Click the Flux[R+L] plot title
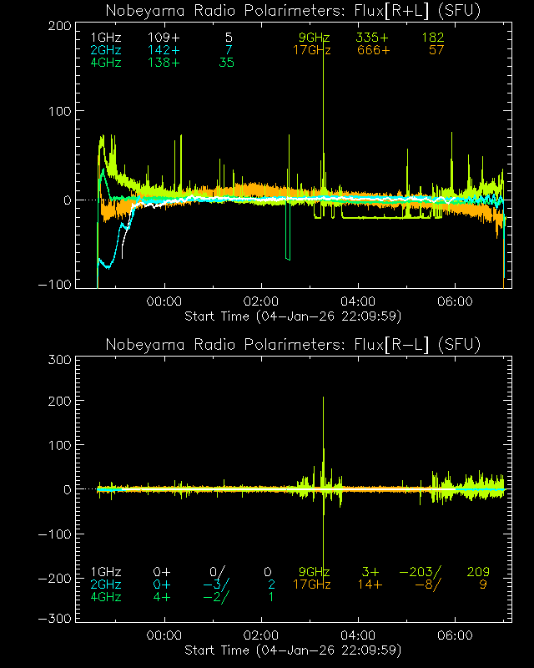Viewport: 534px width, 668px height. tap(293, 11)
